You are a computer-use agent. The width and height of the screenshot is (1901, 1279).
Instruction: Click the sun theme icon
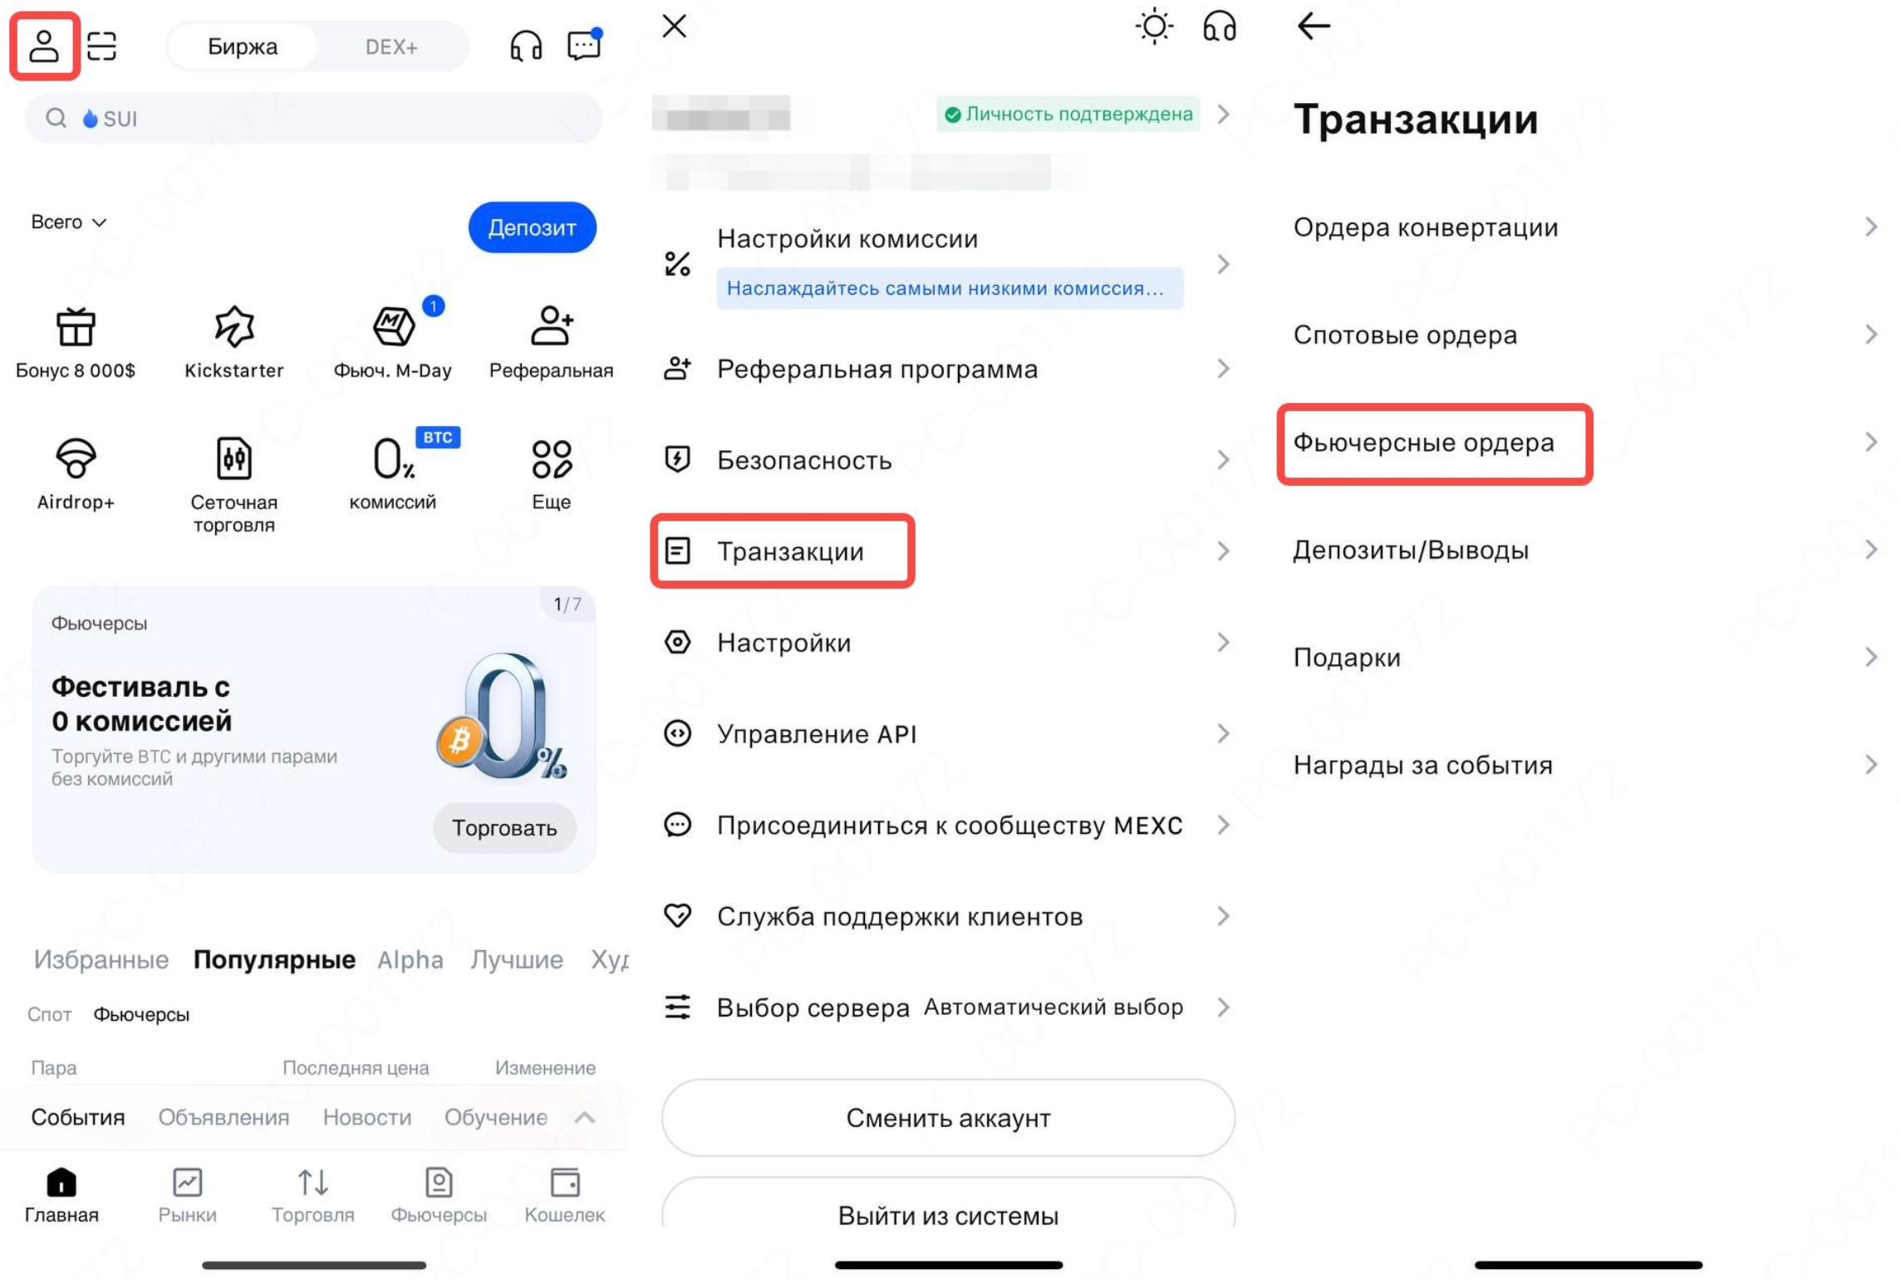coord(1153,27)
